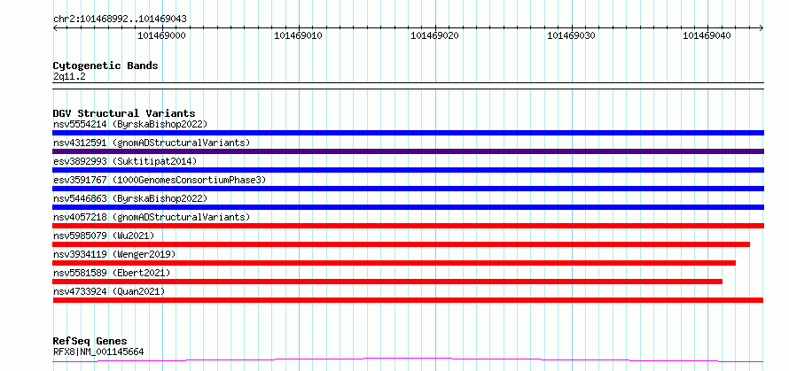Click the red bar under nsv4057218
Screen dimensions: 789x371
408,226
